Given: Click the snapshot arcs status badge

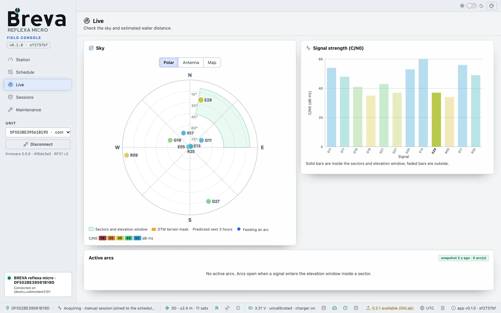Looking at the screenshot, I should pyautogui.click(x=463, y=258).
